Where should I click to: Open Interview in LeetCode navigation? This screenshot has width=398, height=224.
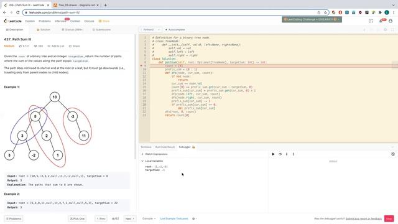pos(60,21)
